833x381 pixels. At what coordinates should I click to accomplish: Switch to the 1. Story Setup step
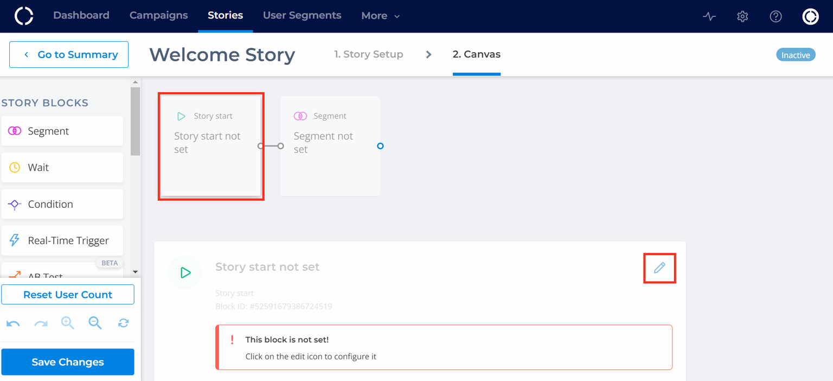coord(369,54)
